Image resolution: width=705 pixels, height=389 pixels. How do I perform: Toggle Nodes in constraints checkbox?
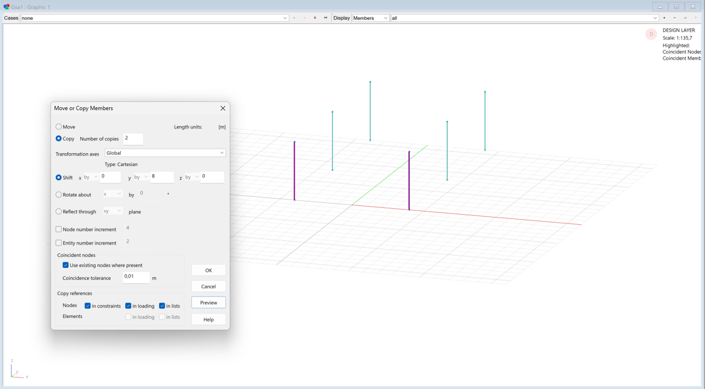88,306
